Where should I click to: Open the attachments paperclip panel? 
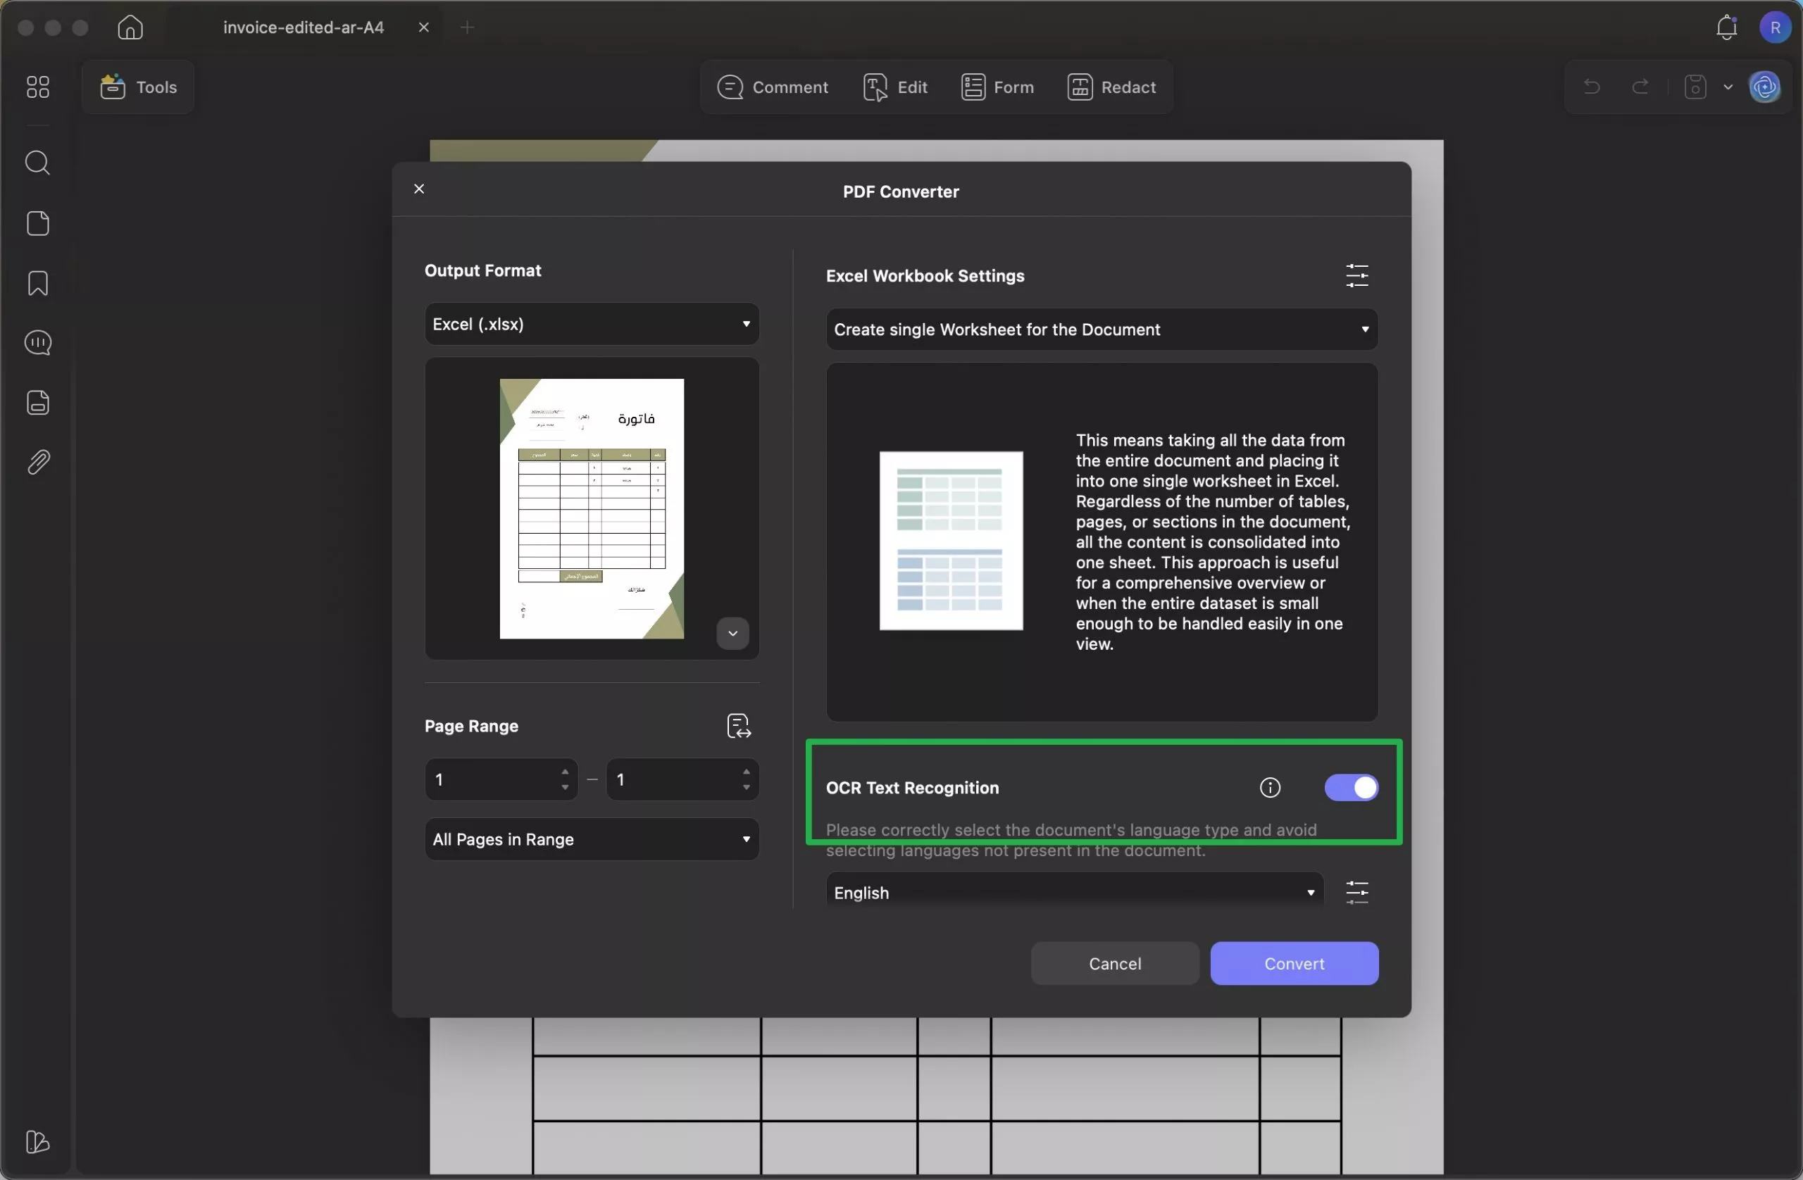click(38, 462)
